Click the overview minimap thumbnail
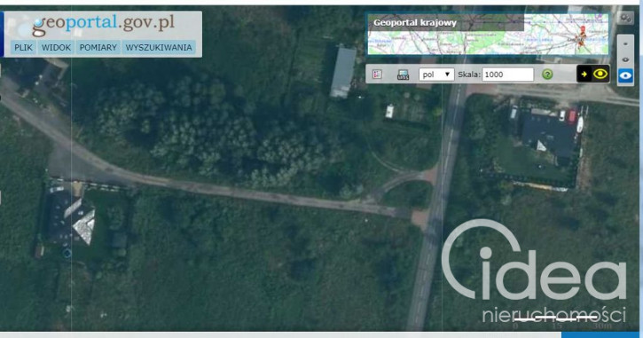 pos(488,35)
